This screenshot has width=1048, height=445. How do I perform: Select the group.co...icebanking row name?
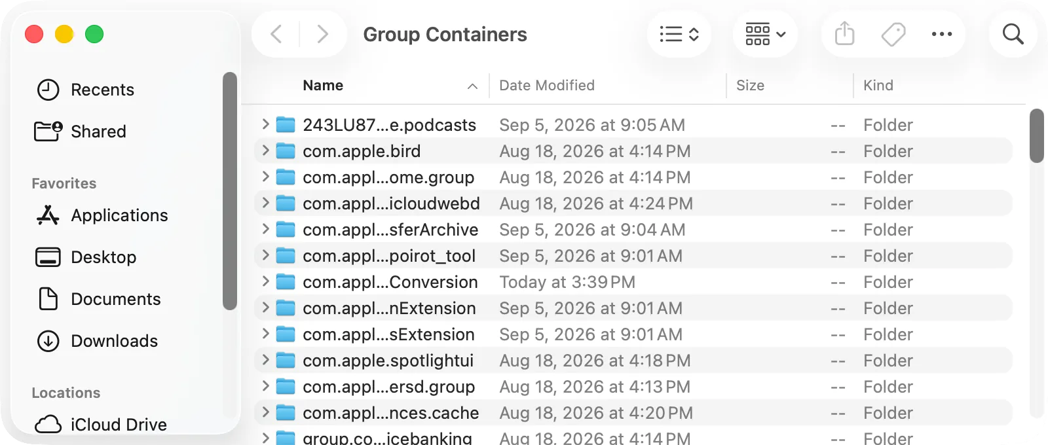[388, 438]
